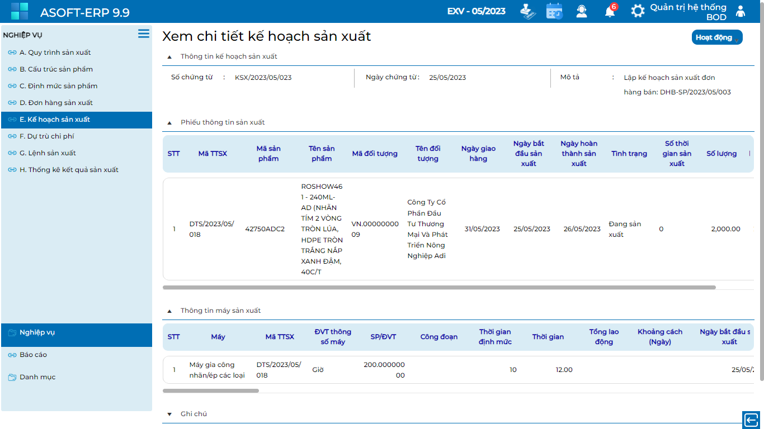Select D. Đơn hàng sản xuất menu
Image resolution: width=764 pixels, height=429 pixels.
[x=56, y=103]
